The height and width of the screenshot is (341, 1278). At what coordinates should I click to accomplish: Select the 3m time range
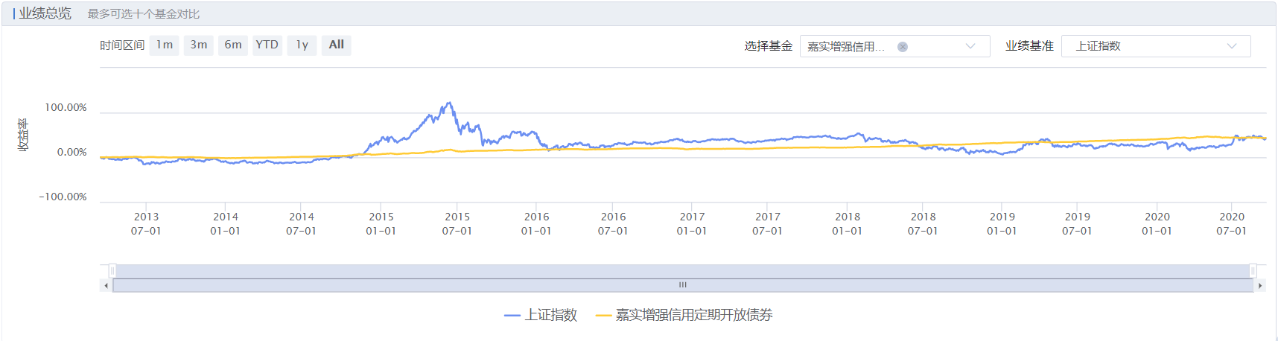click(199, 45)
